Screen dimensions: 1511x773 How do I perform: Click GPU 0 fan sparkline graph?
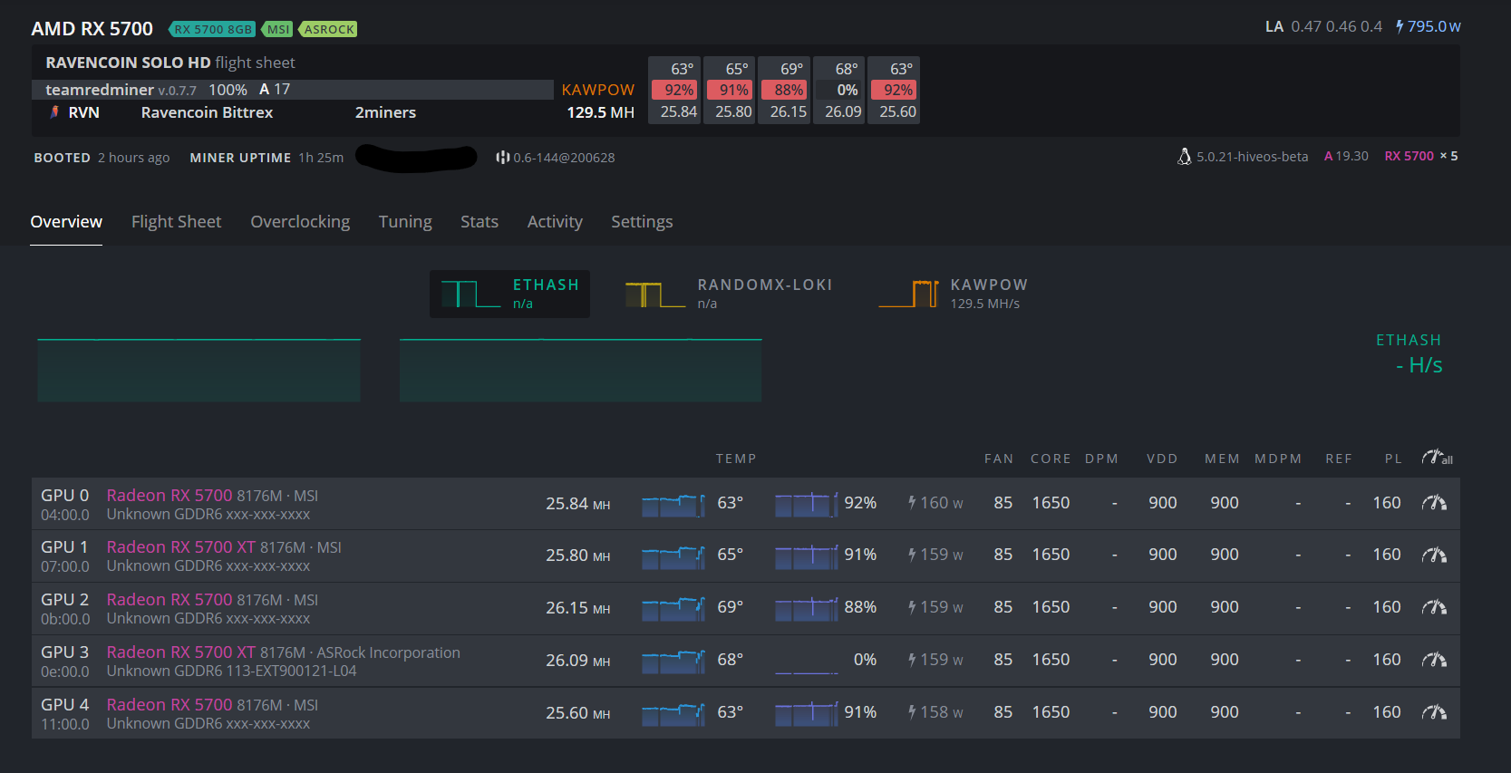(x=807, y=504)
